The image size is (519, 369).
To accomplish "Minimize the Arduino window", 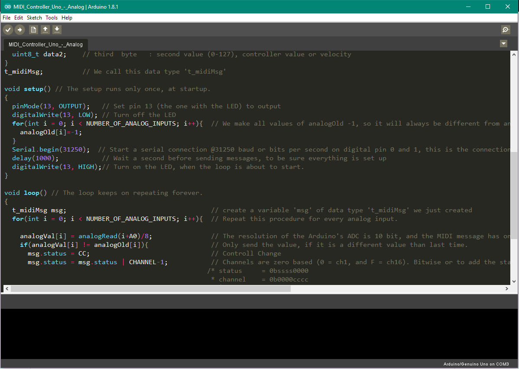I will pyautogui.click(x=468, y=6).
